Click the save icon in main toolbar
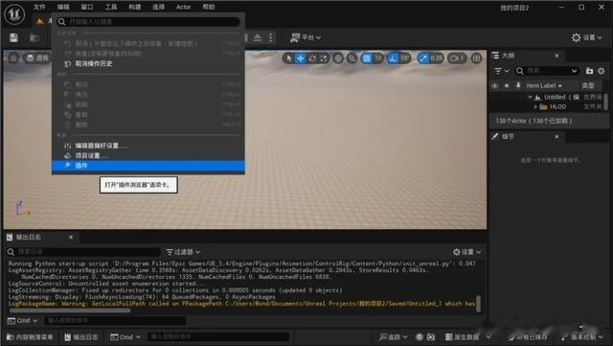This screenshot has width=613, height=346. click(x=13, y=37)
